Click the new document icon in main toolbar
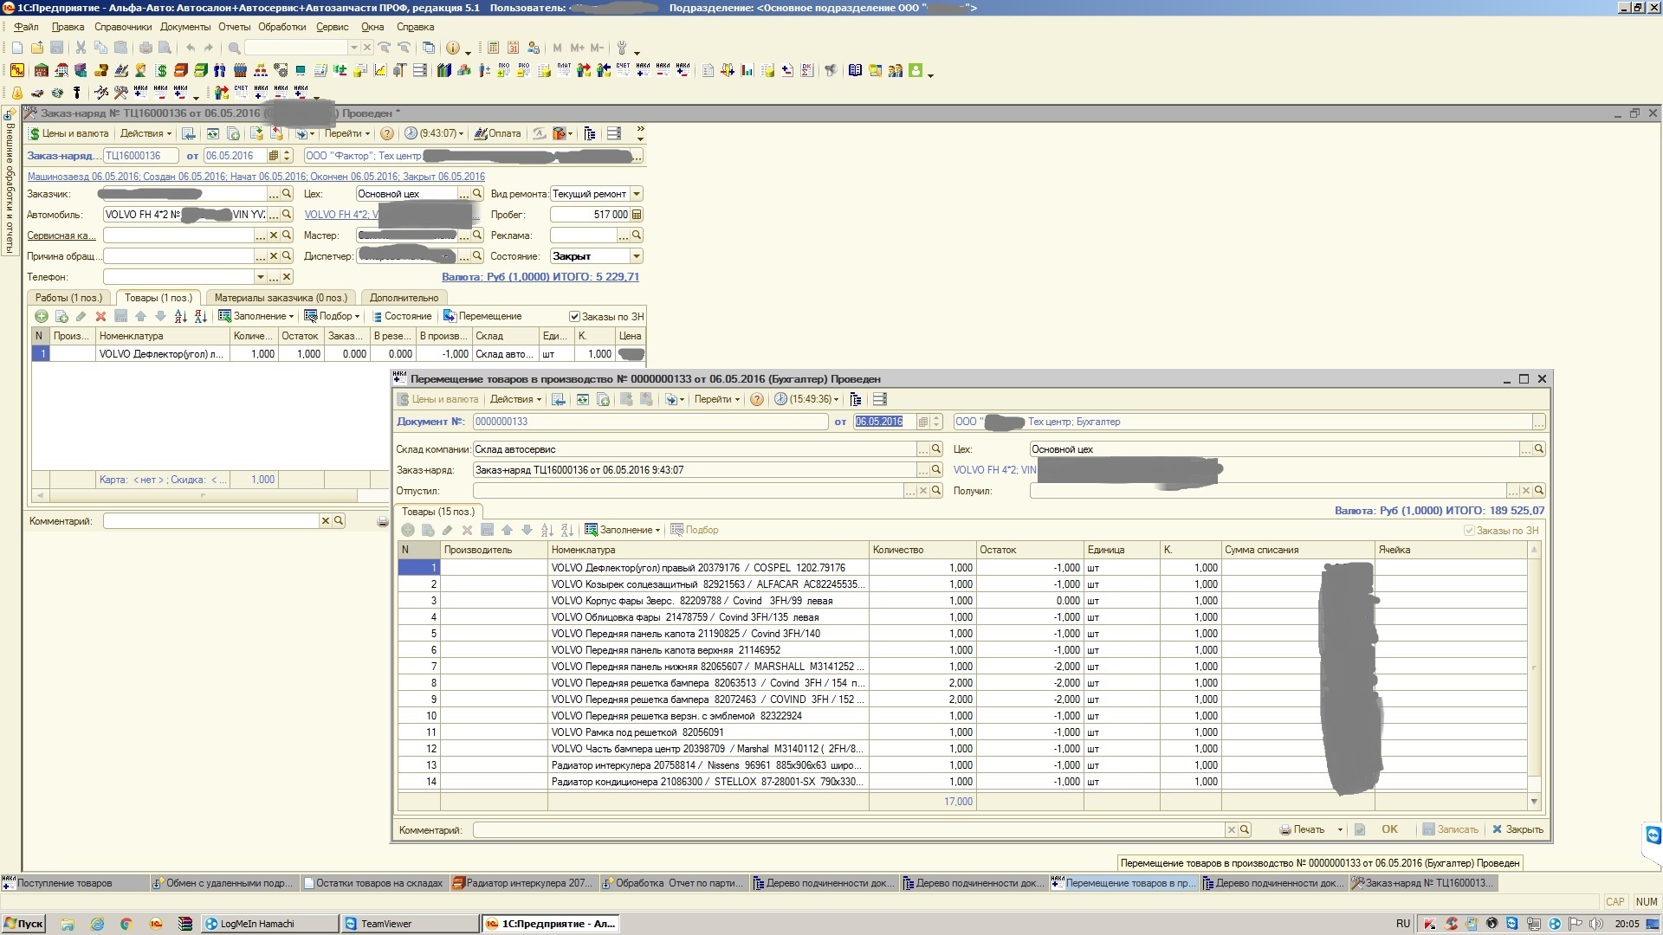The height and width of the screenshot is (935, 1663). 17,48
